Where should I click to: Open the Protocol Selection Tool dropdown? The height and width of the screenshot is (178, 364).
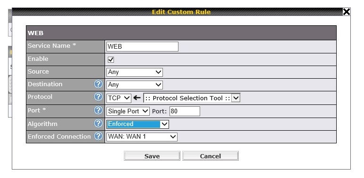pyautogui.click(x=192, y=98)
